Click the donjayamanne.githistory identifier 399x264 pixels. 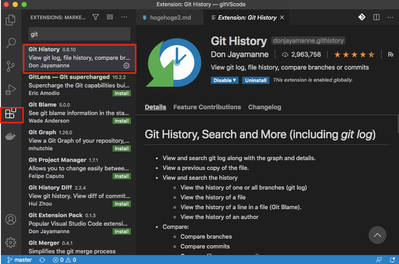point(308,41)
